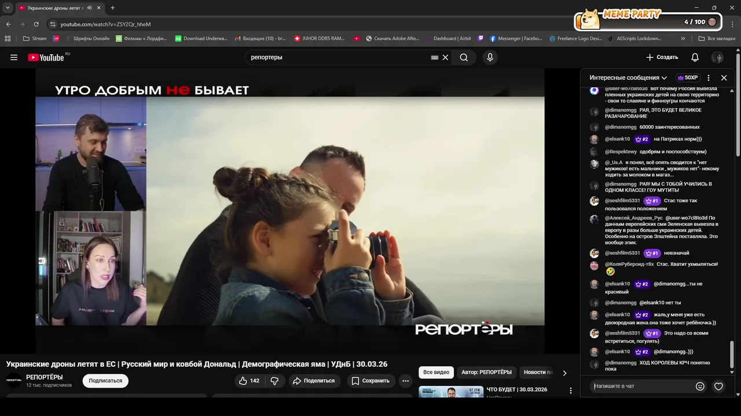Click the Напишите в чат input
741x416 pixels.
(641, 386)
